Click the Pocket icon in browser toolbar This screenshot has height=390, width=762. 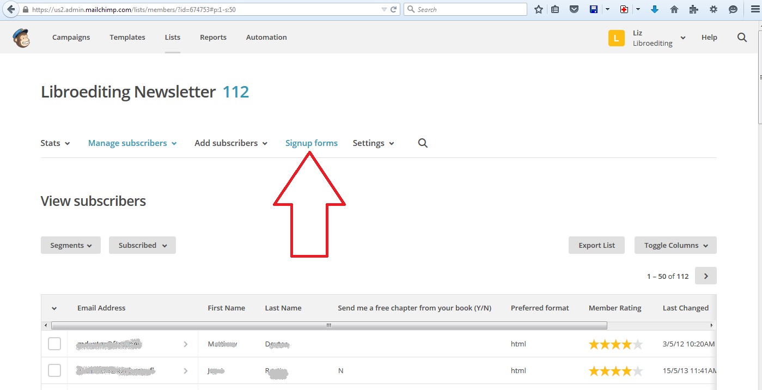574,9
